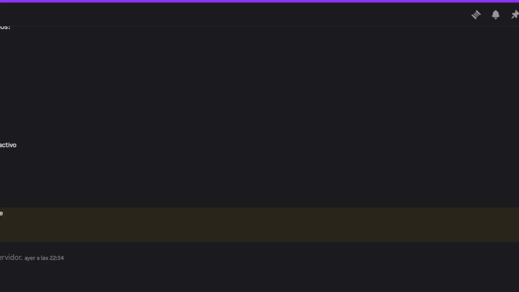Click the cut-off 'os:' heading text
The width and height of the screenshot is (519, 292).
pos(5,27)
